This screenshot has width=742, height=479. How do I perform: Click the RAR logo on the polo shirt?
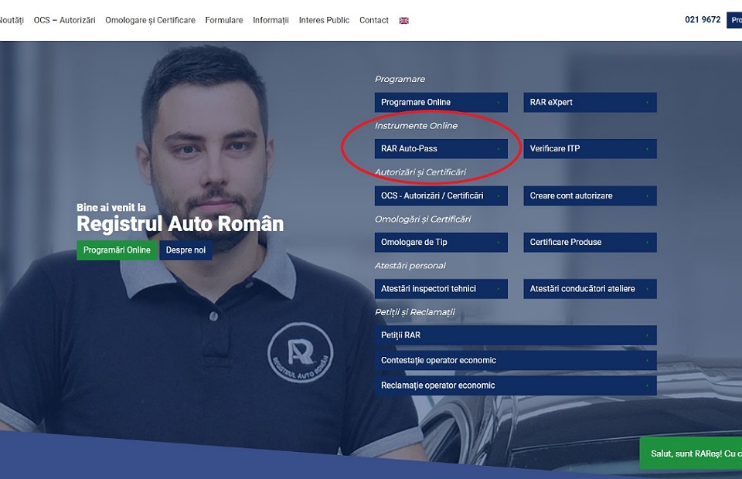pyautogui.click(x=300, y=353)
